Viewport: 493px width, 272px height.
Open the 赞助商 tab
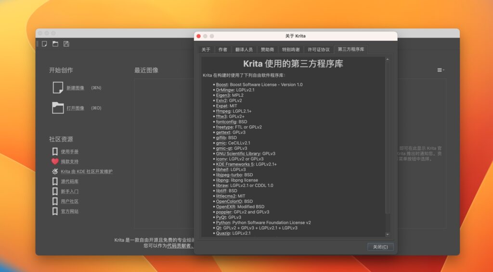267,50
